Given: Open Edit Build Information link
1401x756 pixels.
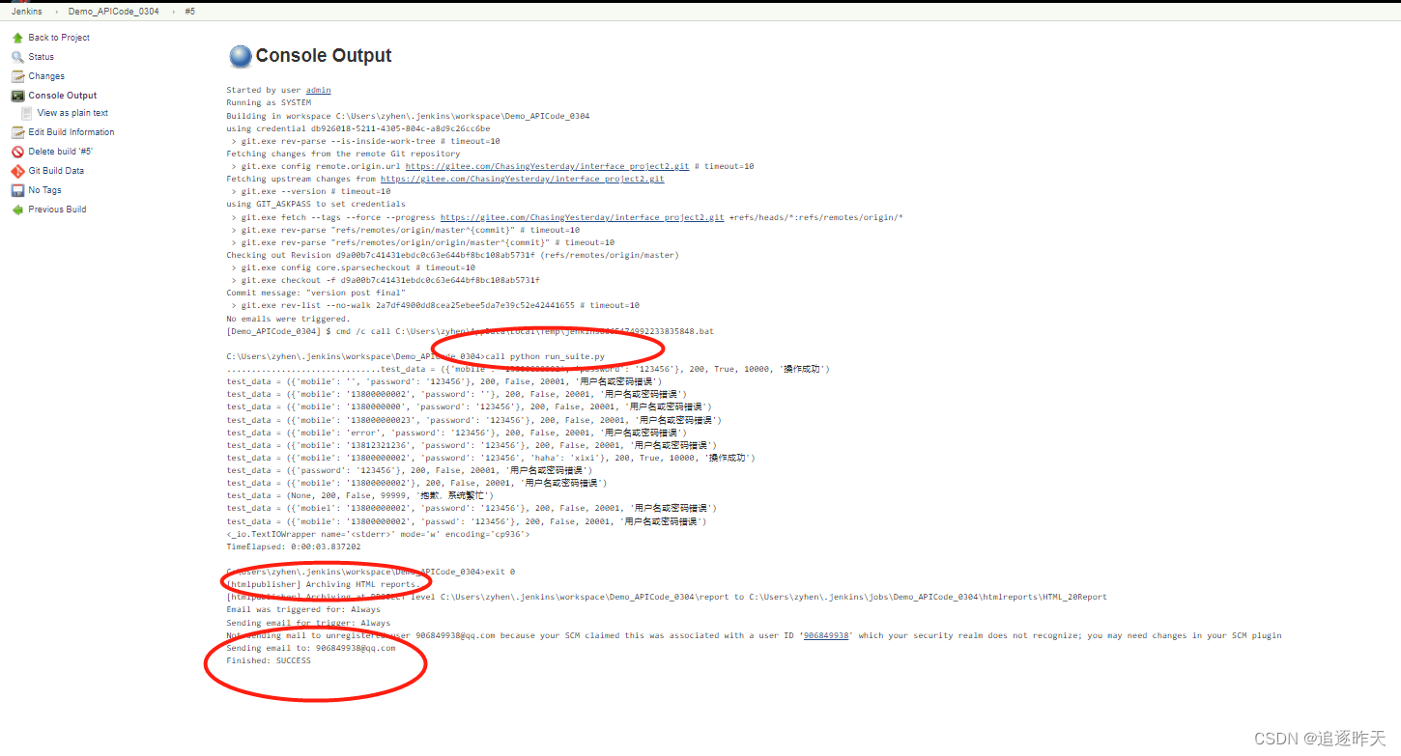Looking at the screenshot, I should 71,132.
